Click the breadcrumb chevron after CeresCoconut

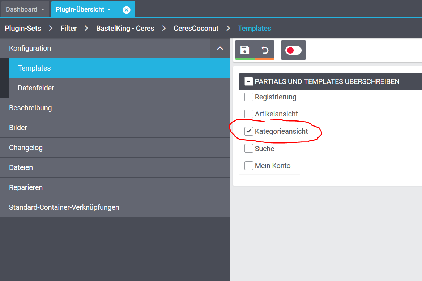[228, 28]
